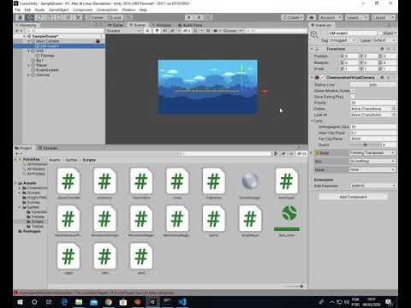Open the Cinemachine menu
Viewport: 411px width, 308px height.
[x=107, y=9]
